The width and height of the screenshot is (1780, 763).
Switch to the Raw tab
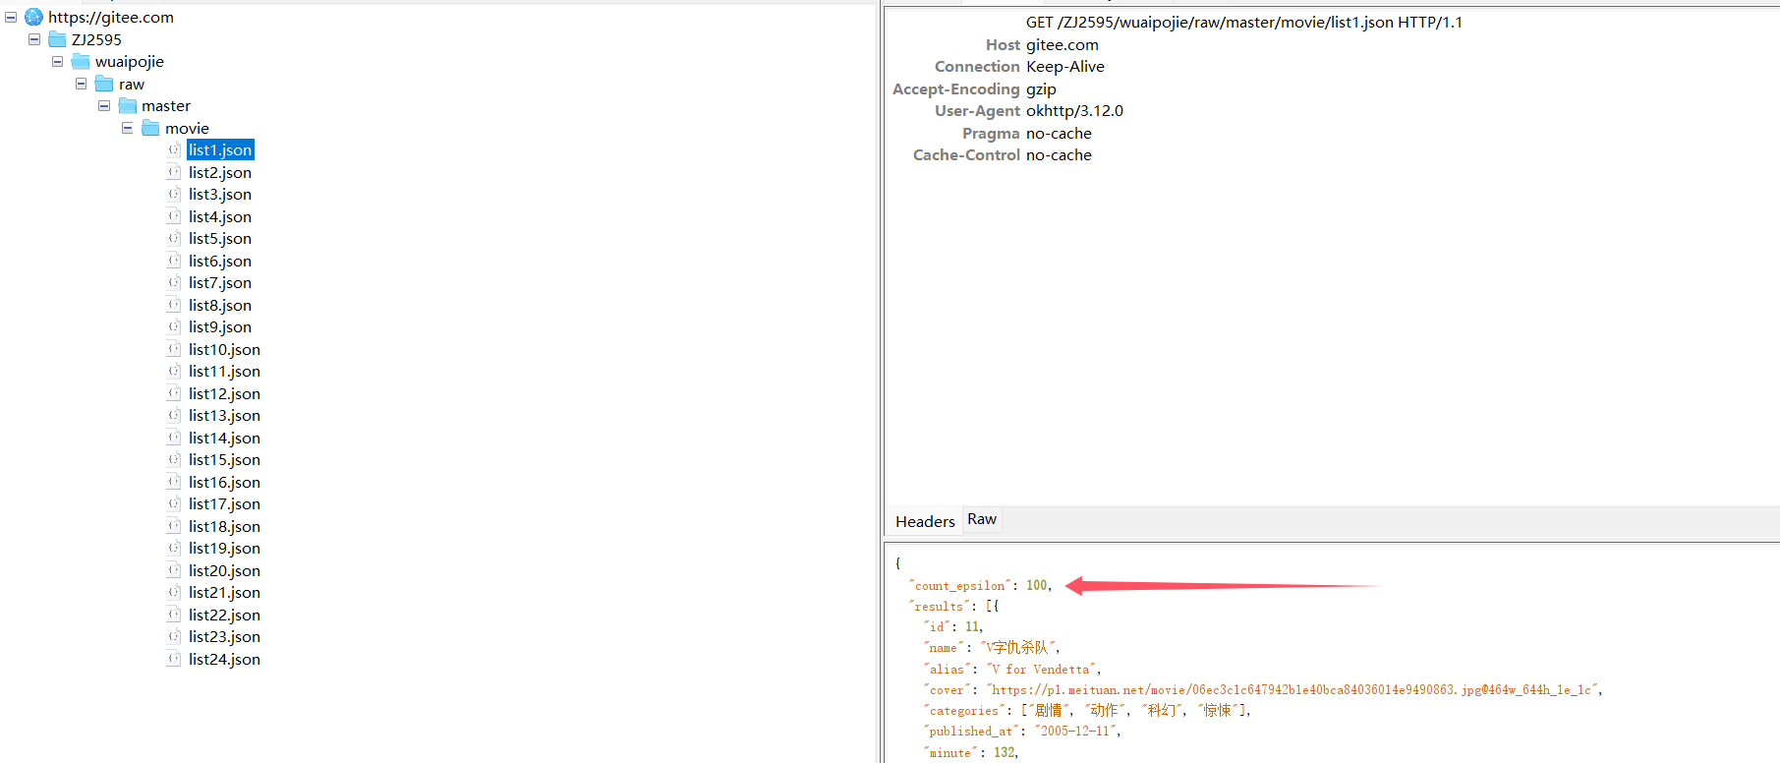(982, 519)
